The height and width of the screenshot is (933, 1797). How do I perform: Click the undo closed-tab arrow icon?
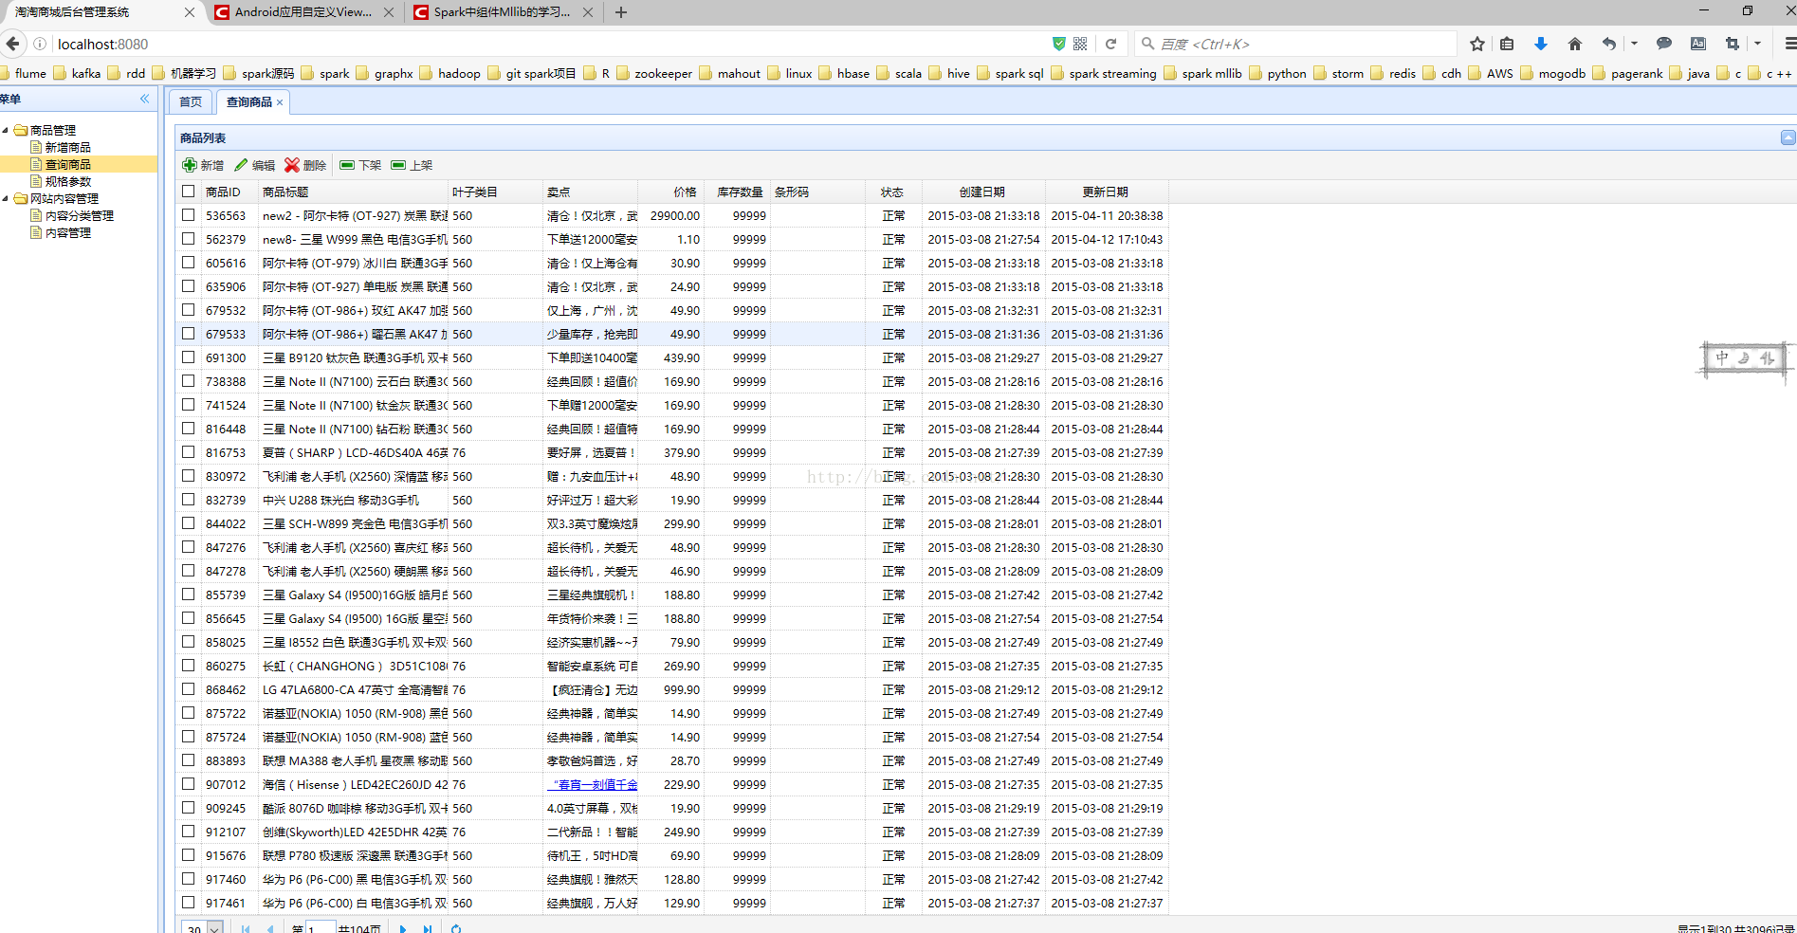[x=1609, y=44]
